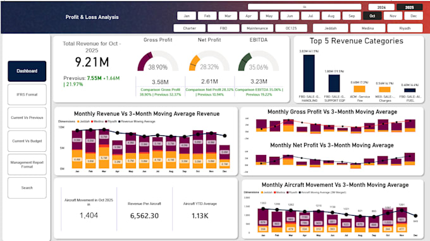Select the May month slicer
430x241 pixels.
[269, 16]
